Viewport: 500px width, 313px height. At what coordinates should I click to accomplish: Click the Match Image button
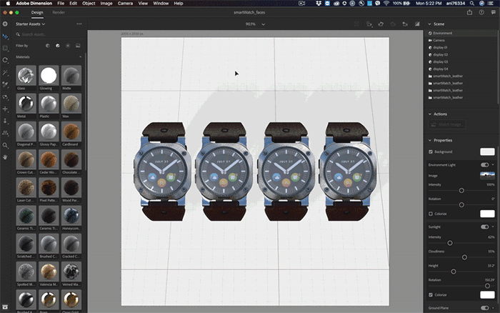(446, 124)
